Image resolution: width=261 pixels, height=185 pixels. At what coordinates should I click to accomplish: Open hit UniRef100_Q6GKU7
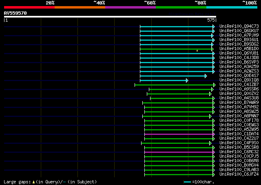pos(239,31)
